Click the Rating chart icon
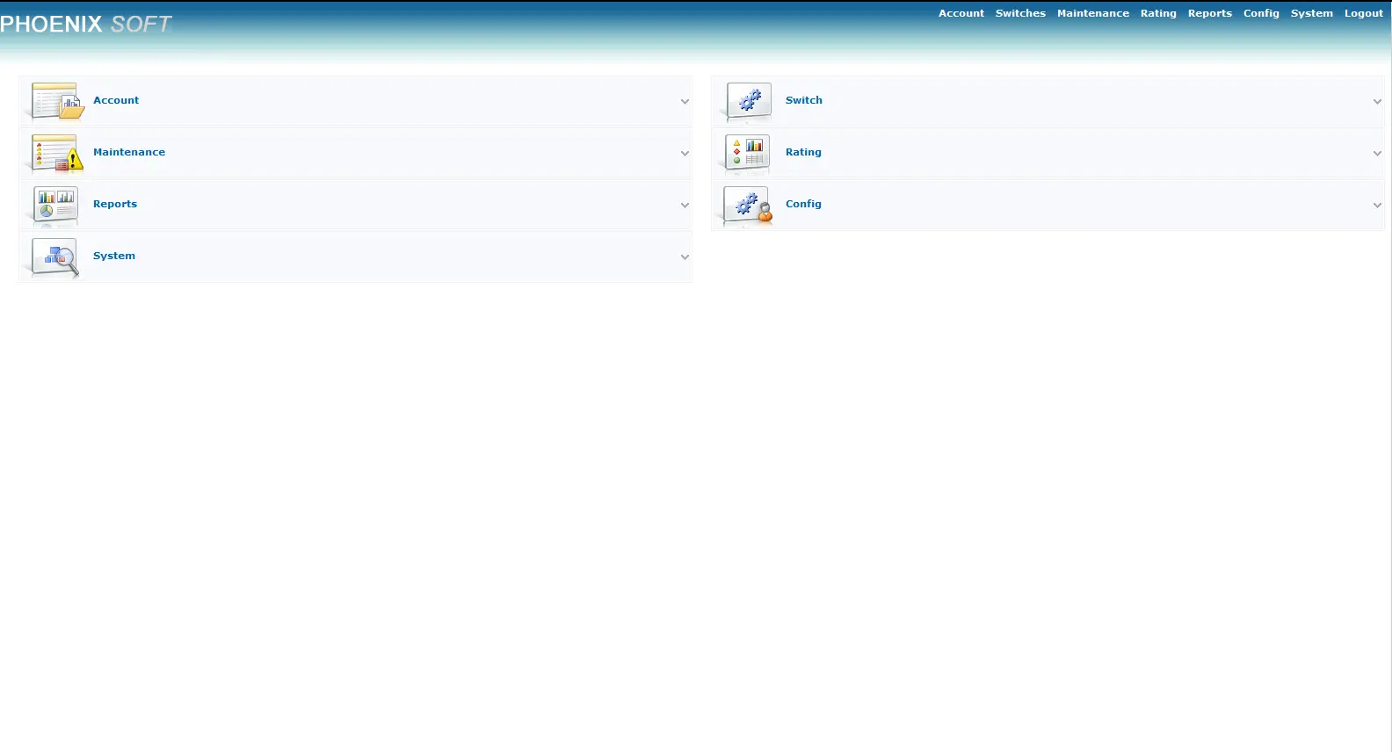The width and height of the screenshot is (1392, 752). (x=748, y=153)
